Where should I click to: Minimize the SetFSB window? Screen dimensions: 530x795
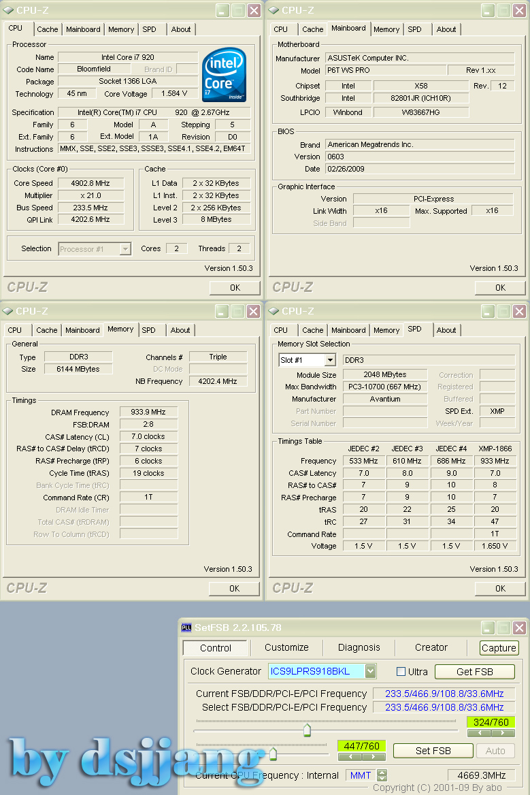point(487,628)
